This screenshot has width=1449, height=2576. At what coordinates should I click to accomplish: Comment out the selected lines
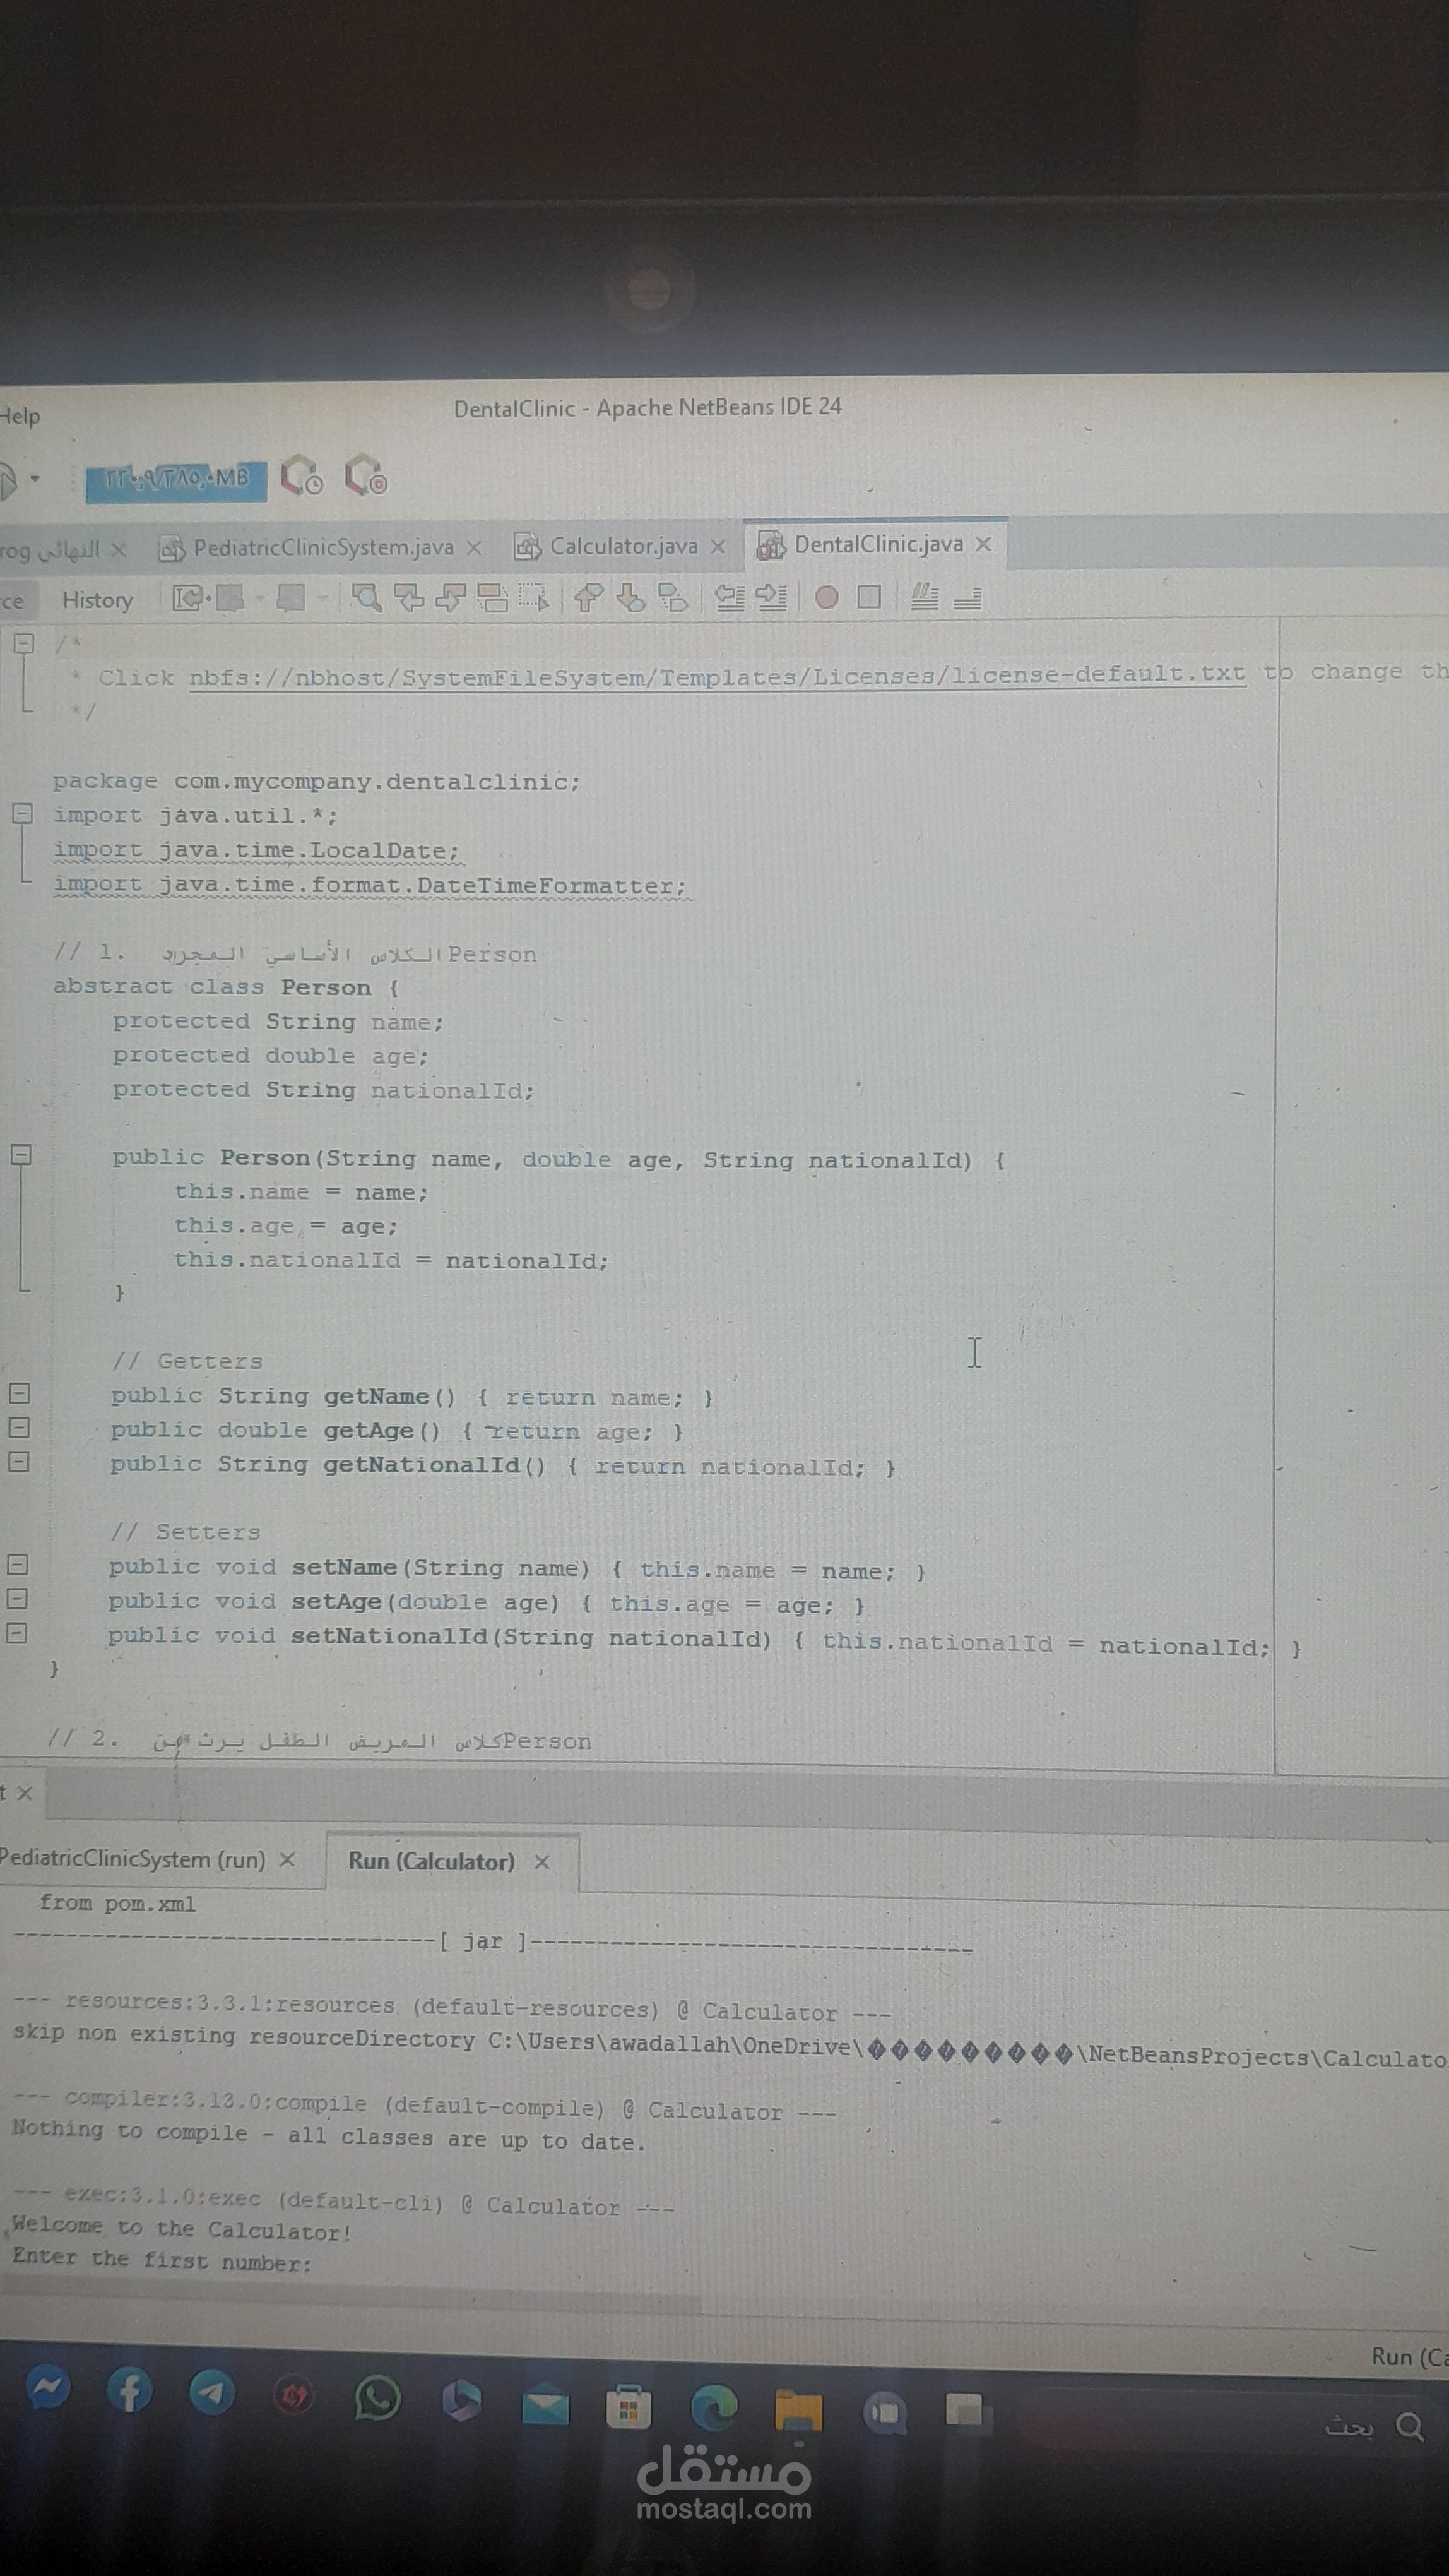click(x=925, y=597)
